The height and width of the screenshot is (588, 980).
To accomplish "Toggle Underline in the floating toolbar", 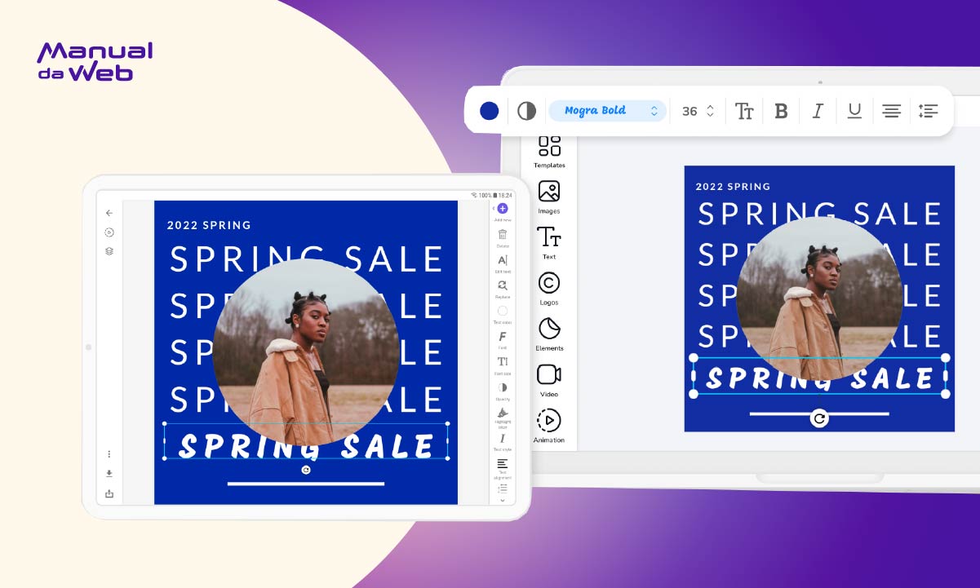I will tap(854, 111).
